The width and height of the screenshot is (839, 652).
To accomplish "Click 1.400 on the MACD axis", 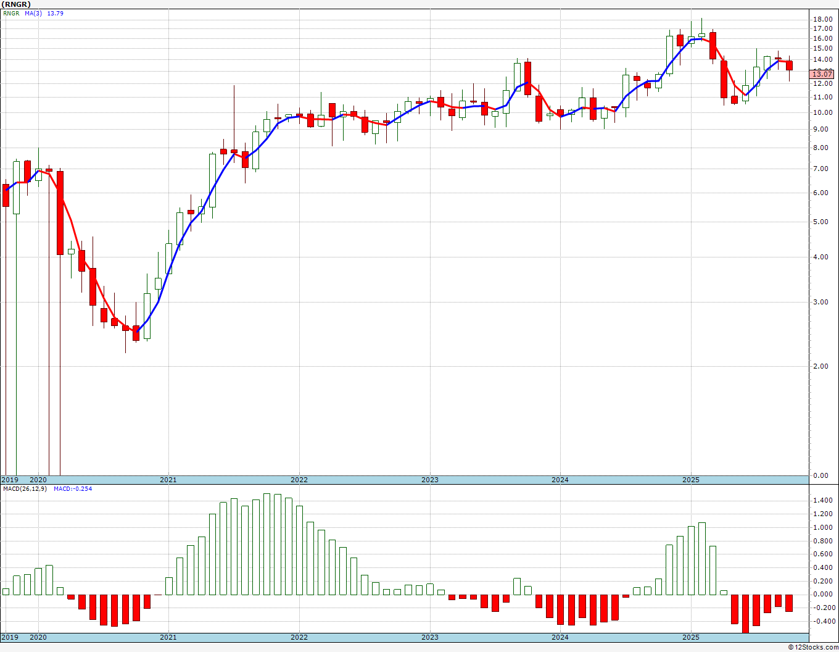I will (x=822, y=501).
